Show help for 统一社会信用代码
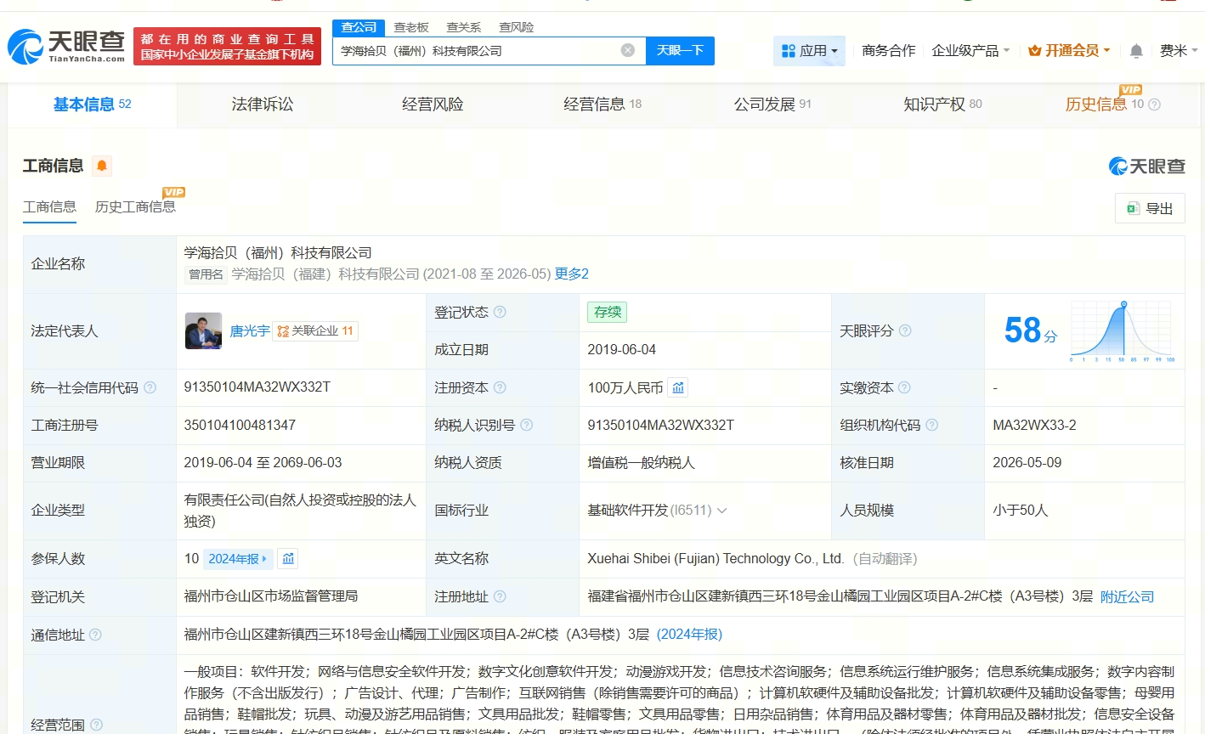 (x=150, y=387)
